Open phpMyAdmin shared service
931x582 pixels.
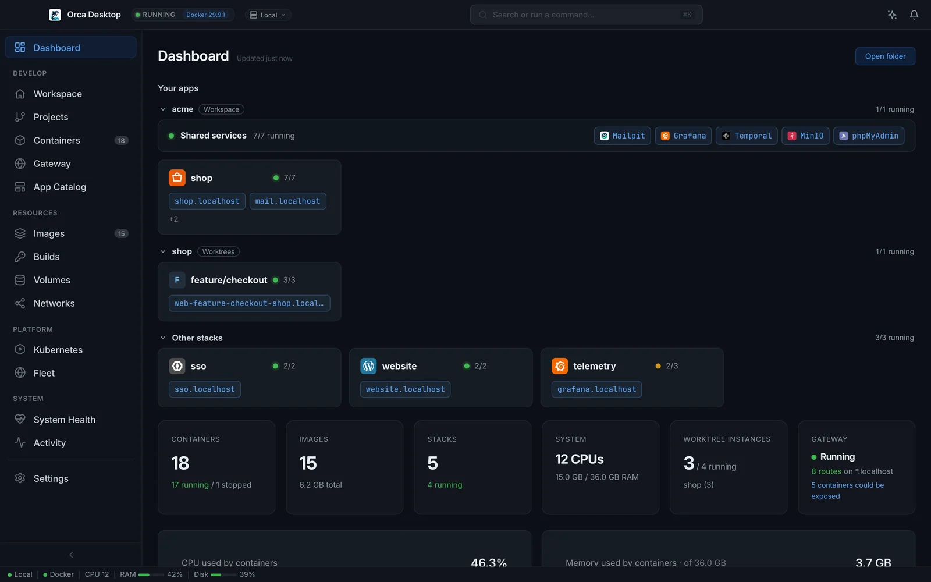869,136
